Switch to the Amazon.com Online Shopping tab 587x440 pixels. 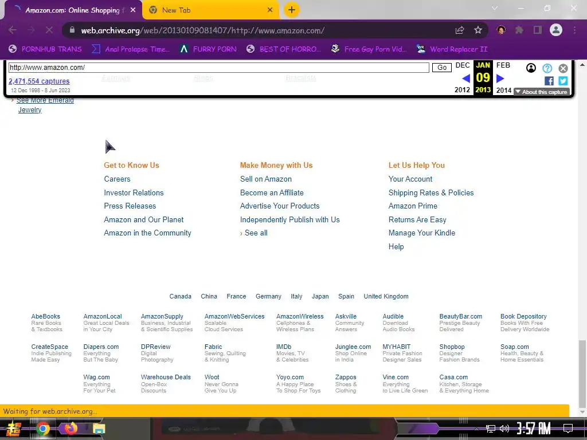(73, 10)
